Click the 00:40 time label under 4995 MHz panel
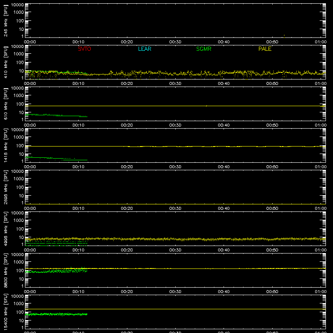 click(x=224, y=250)
